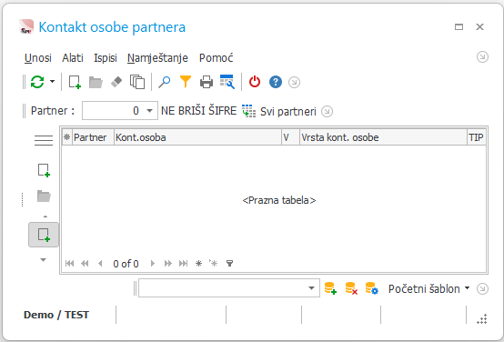Click the <Prazna tabela> placeholder text
The image size is (504, 342).
[x=279, y=200]
